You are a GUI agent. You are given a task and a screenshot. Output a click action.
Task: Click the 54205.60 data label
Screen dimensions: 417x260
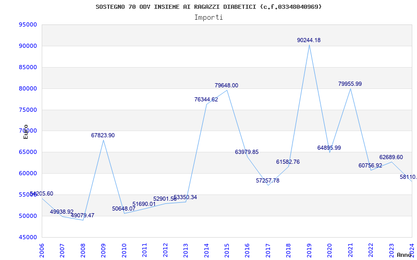point(42,193)
